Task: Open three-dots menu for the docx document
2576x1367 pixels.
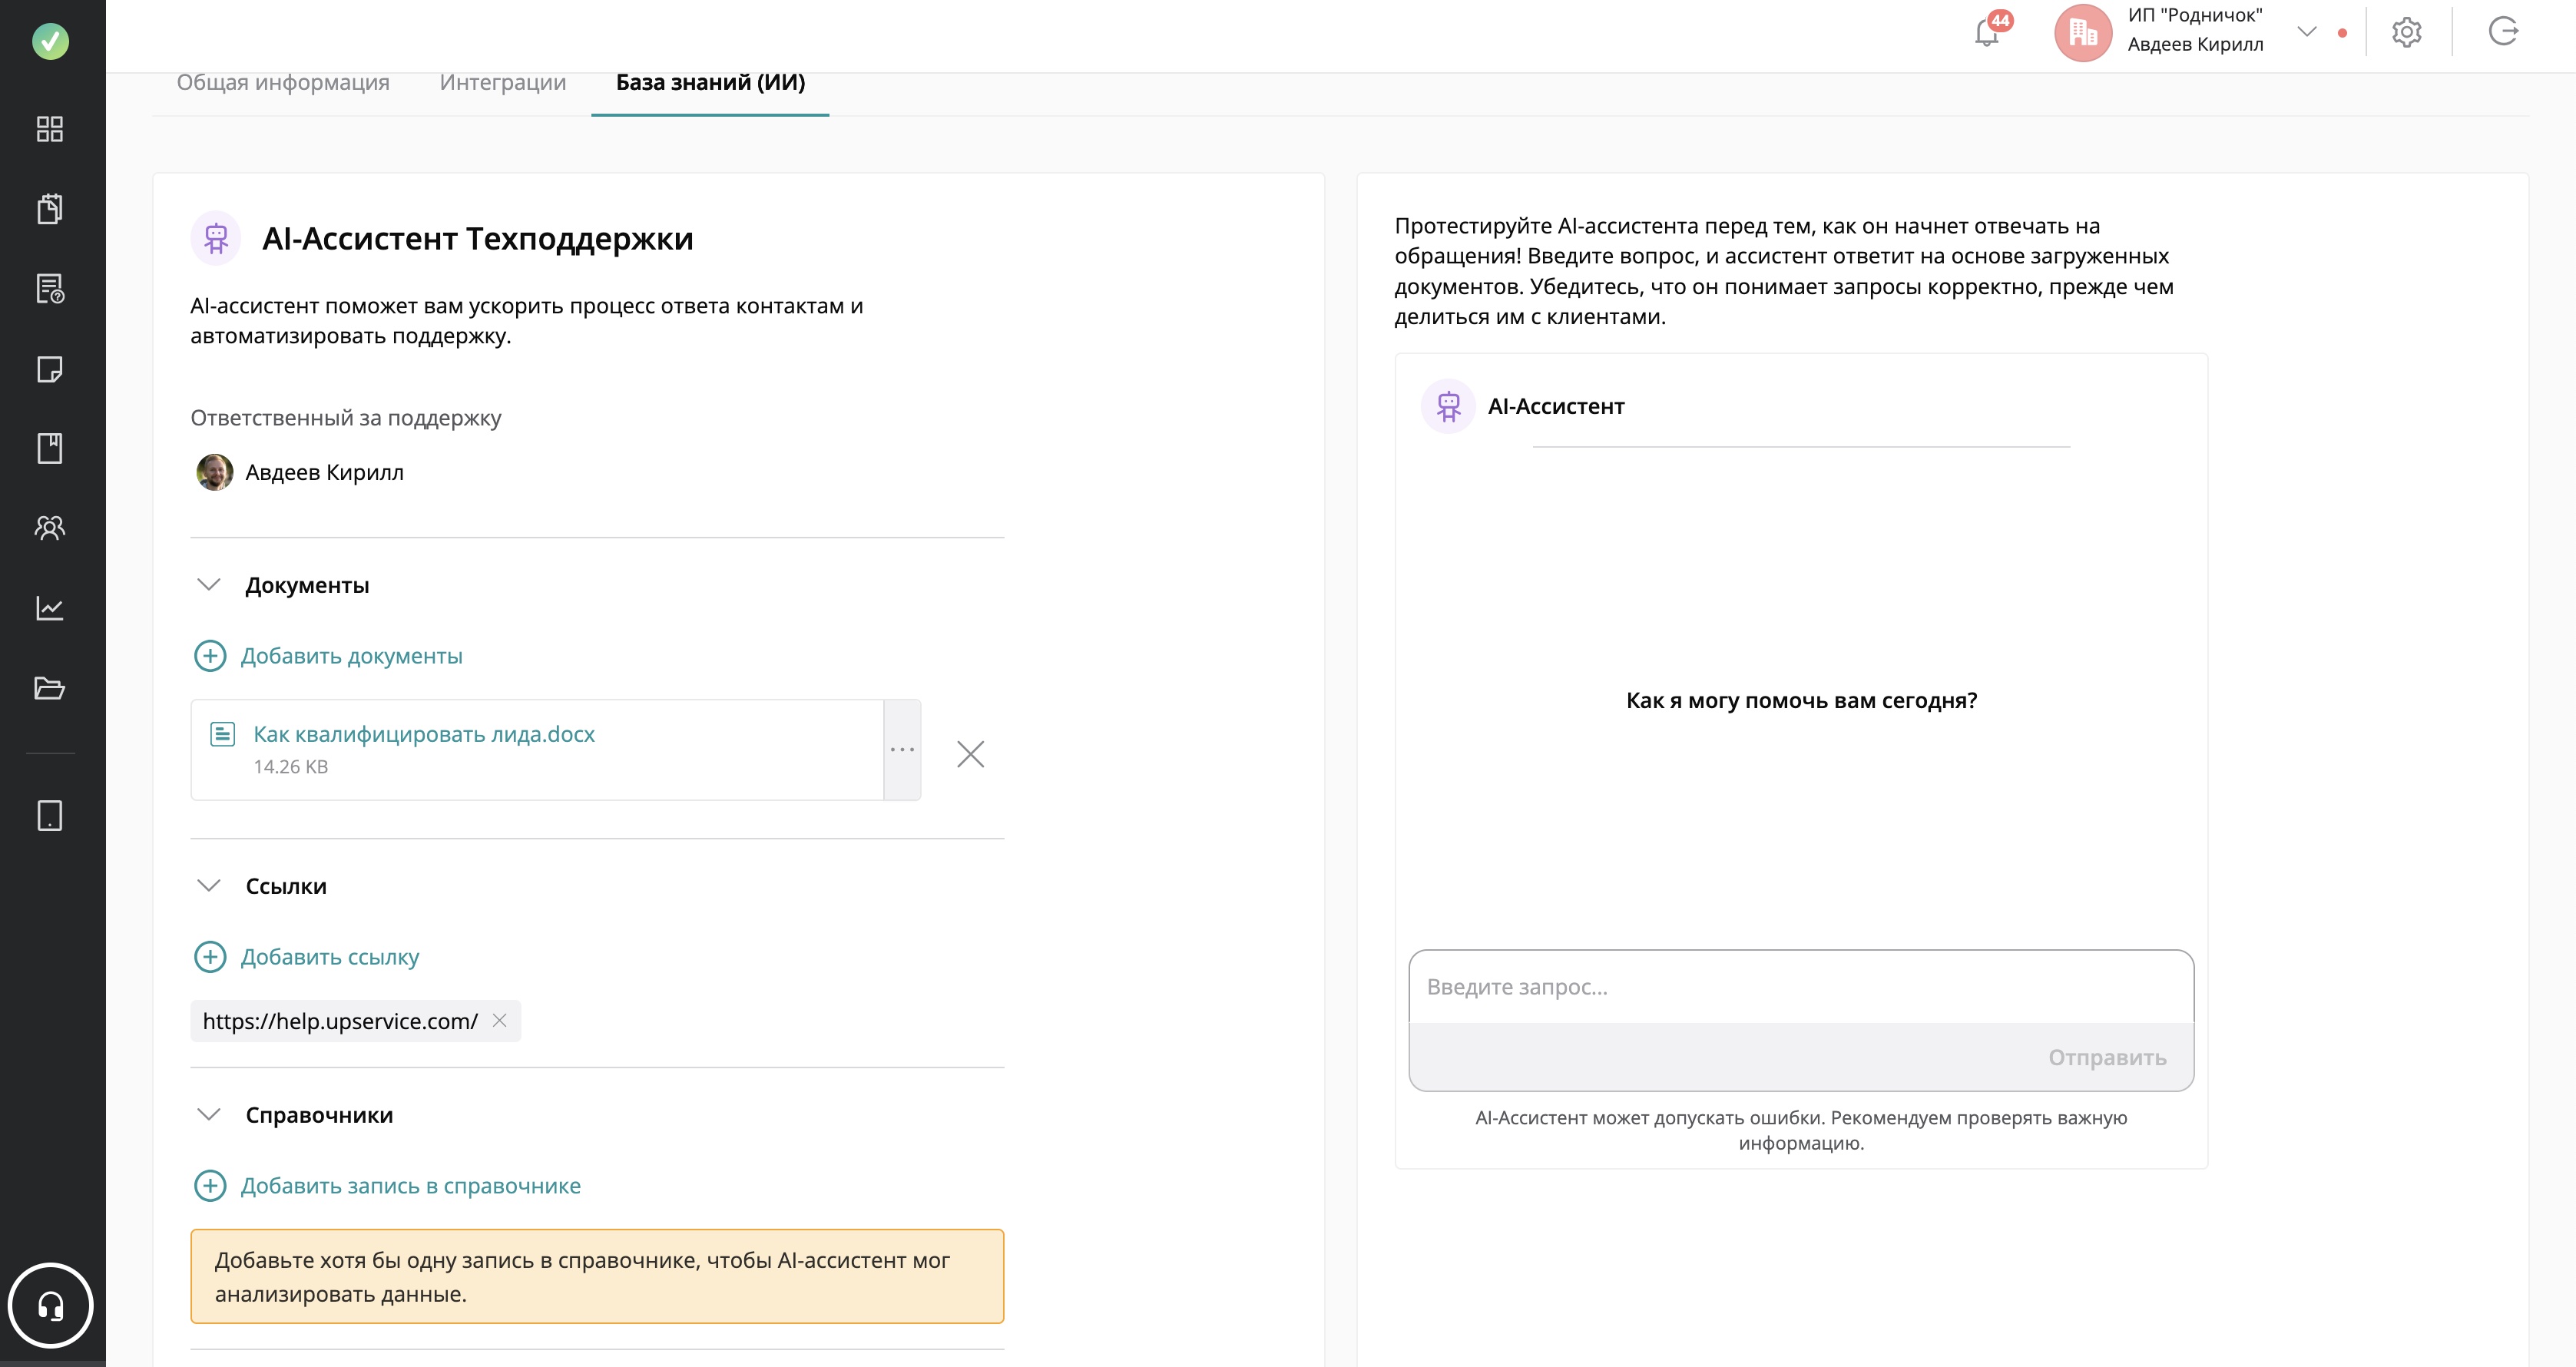Action: [x=902, y=750]
